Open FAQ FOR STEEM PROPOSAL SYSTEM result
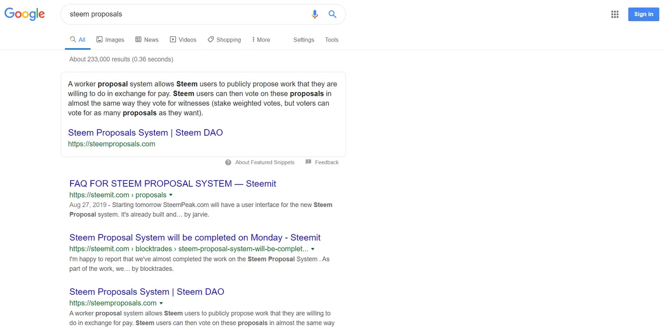The width and height of the screenshot is (665, 328). tap(172, 183)
